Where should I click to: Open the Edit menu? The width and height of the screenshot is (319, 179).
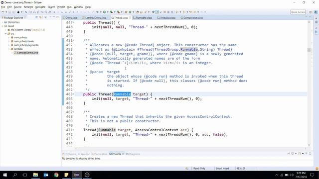(9, 7)
